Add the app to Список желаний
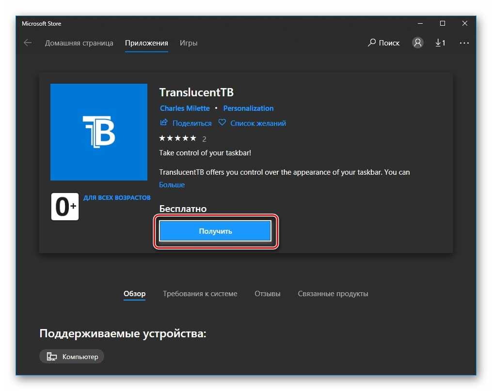The width and height of the screenshot is (492, 391). pos(252,123)
